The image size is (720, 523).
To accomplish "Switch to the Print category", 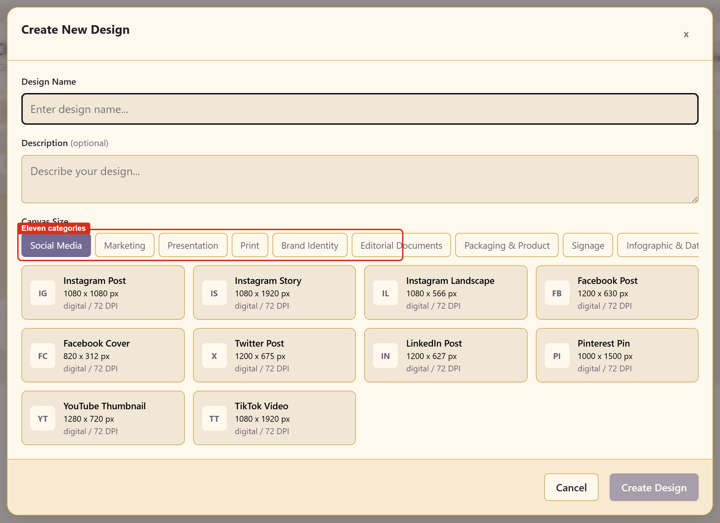I will (250, 245).
